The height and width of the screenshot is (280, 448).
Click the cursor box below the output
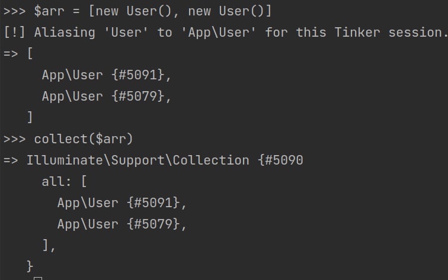click(x=38, y=278)
